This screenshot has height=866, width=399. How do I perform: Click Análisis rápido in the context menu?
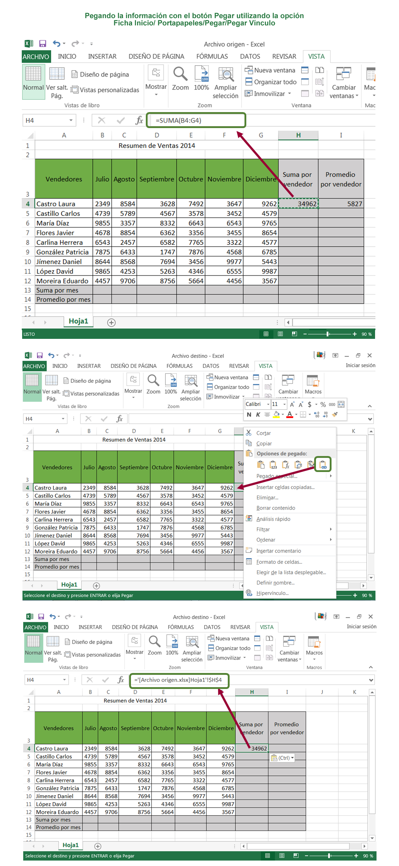click(x=273, y=519)
